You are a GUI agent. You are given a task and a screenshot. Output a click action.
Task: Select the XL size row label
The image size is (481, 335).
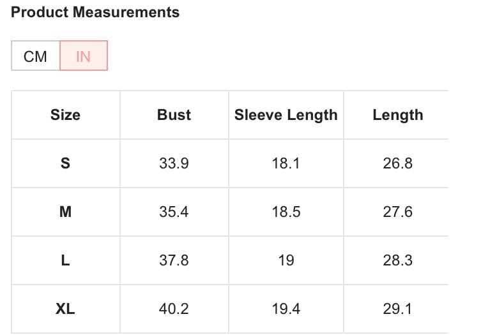click(x=65, y=309)
